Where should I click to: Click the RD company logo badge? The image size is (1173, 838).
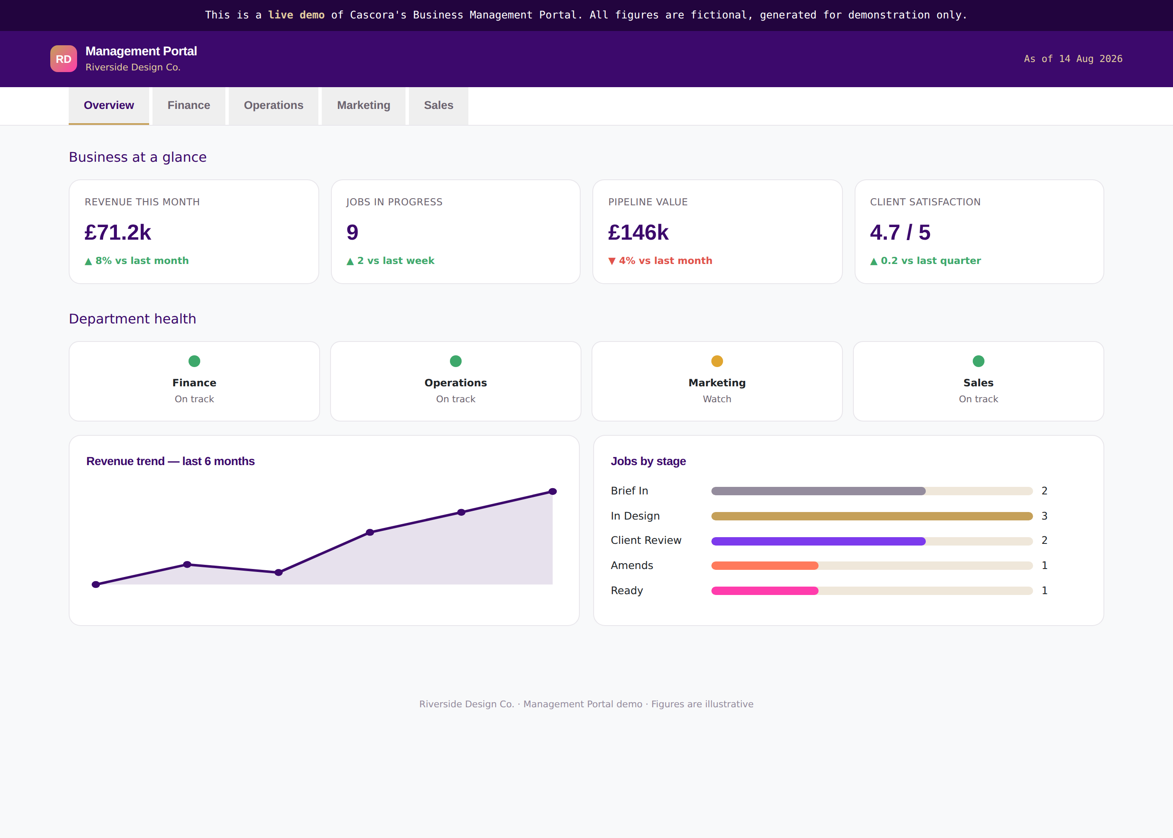pyautogui.click(x=63, y=59)
